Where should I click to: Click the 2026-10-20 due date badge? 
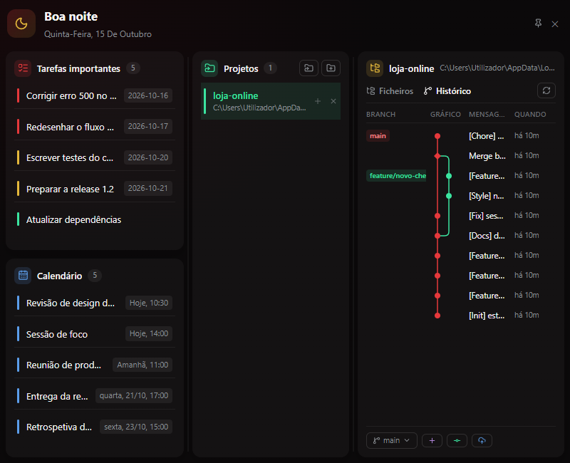click(x=148, y=157)
